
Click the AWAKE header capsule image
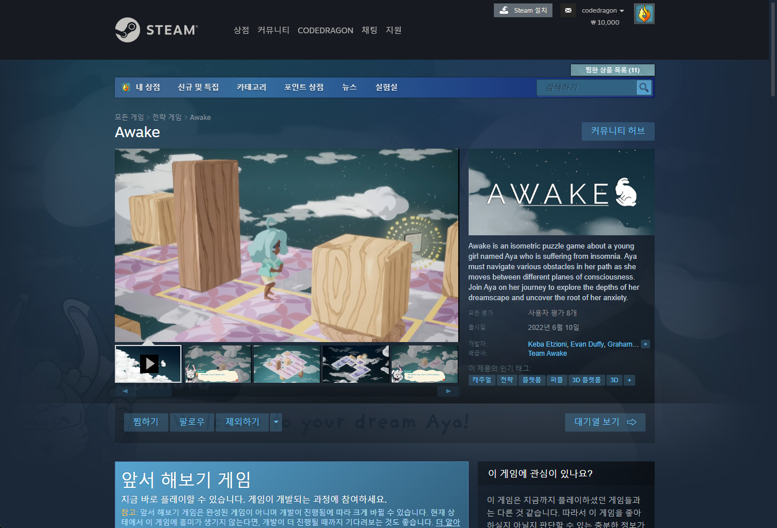[561, 192]
